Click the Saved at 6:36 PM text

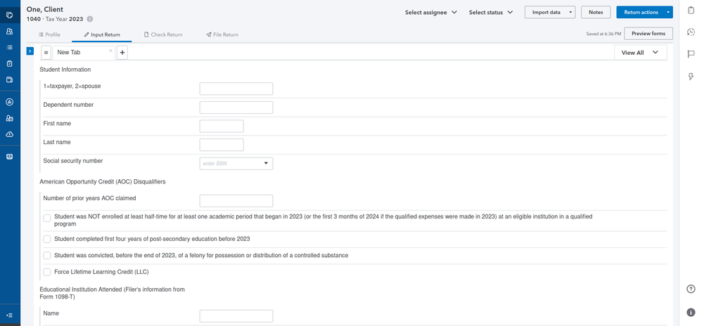point(604,34)
